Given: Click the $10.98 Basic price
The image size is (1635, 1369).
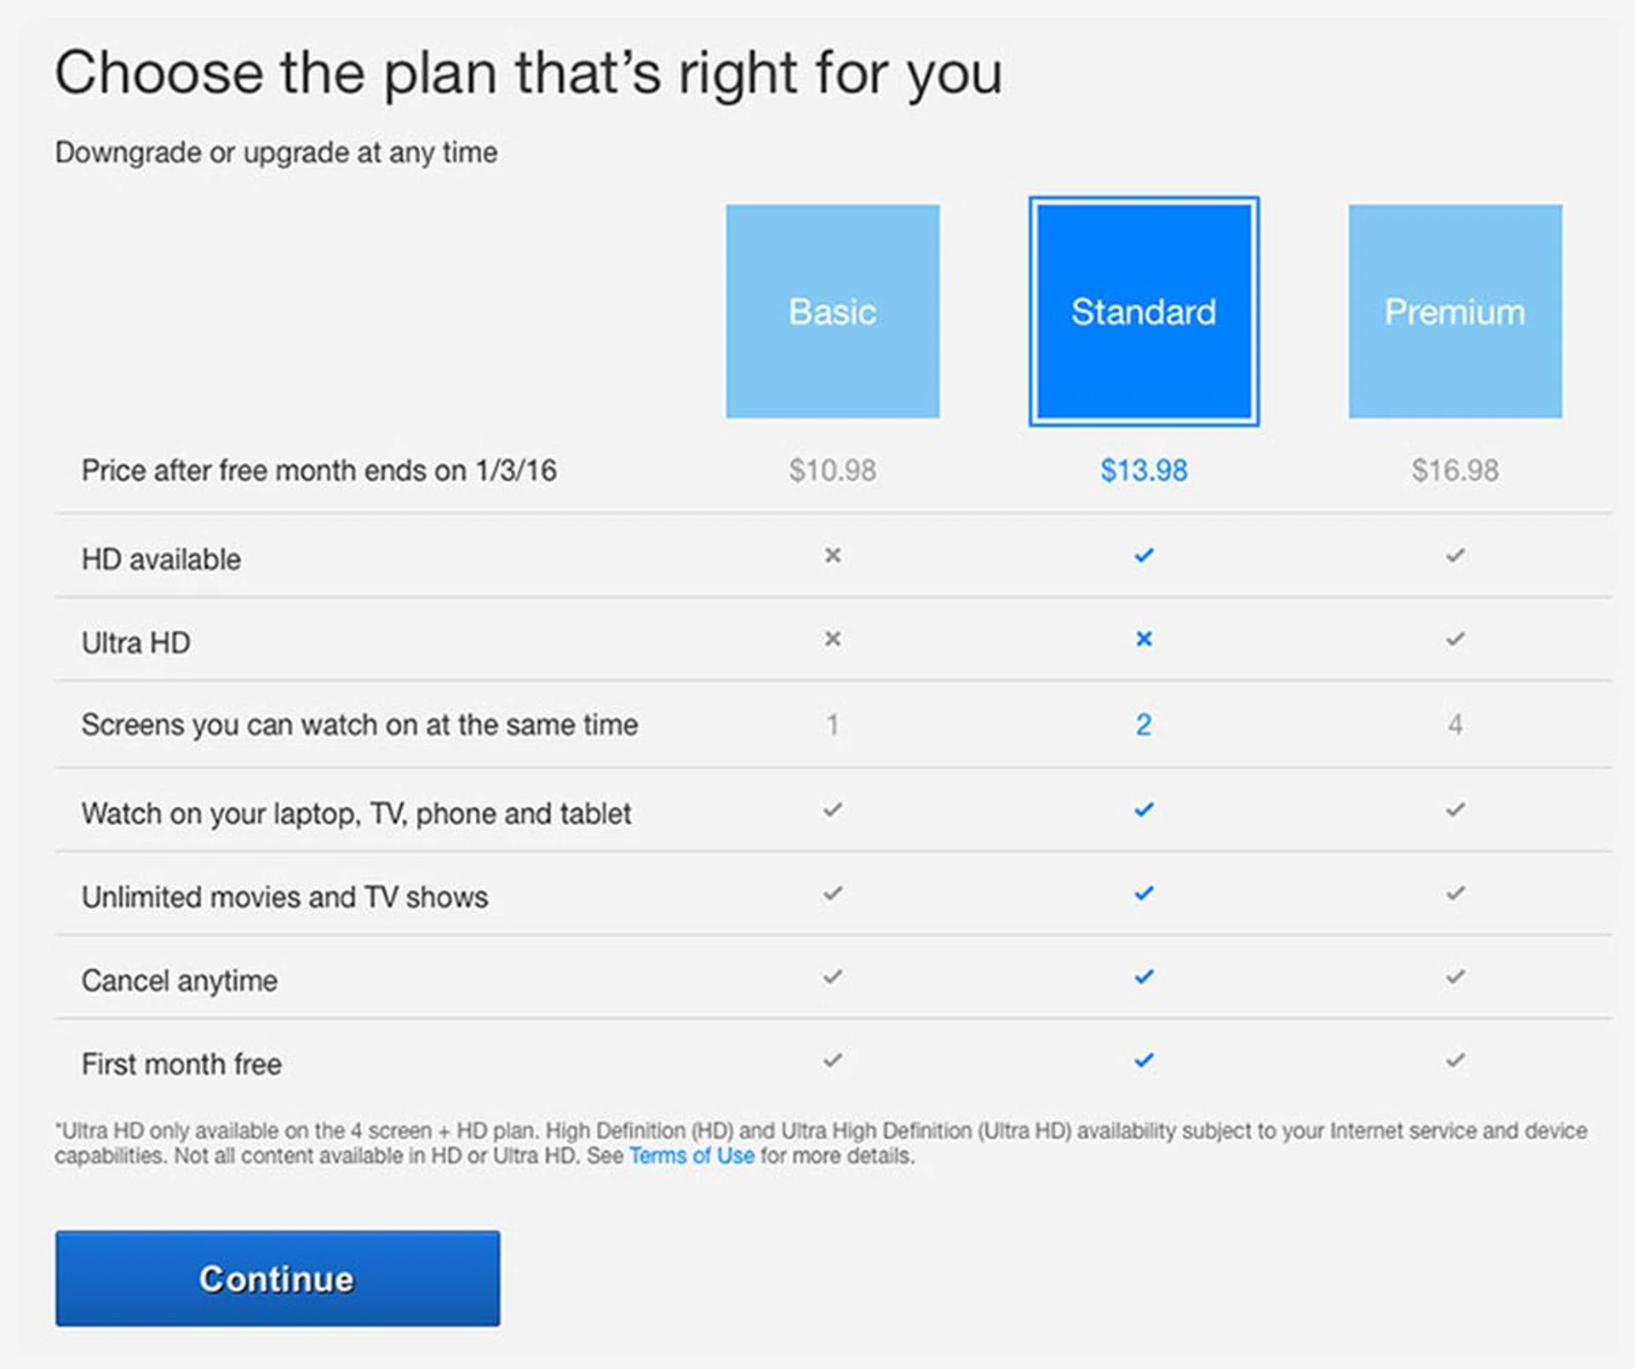Looking at the screenshot, I should point(832,470).
